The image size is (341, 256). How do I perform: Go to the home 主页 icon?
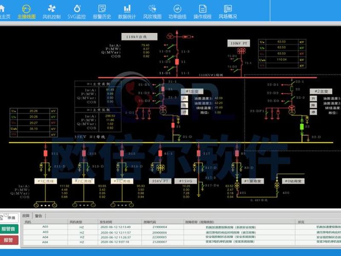tap(3, 12)
